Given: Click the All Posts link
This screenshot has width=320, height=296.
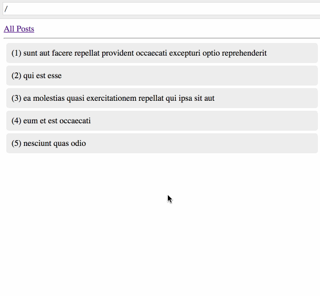Looking at the screenshot, I should [19, 29].
